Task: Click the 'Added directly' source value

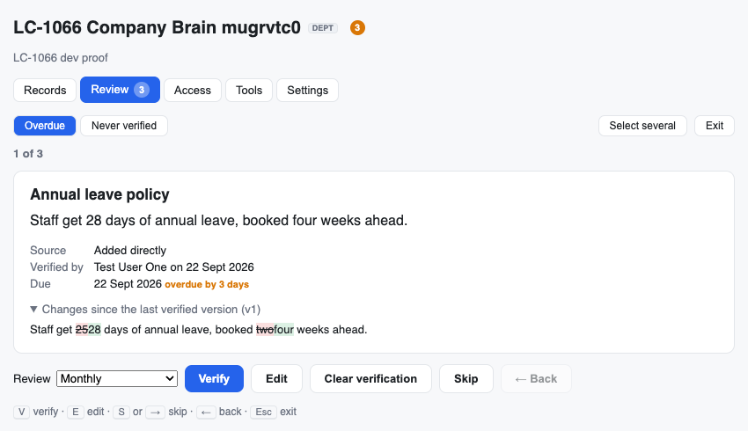Action: (x=129, y=251)
